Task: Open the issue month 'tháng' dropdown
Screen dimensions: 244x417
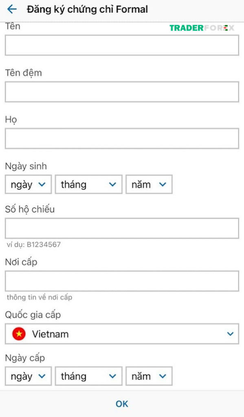Action: pyautogui.click(x=88, y=376)
